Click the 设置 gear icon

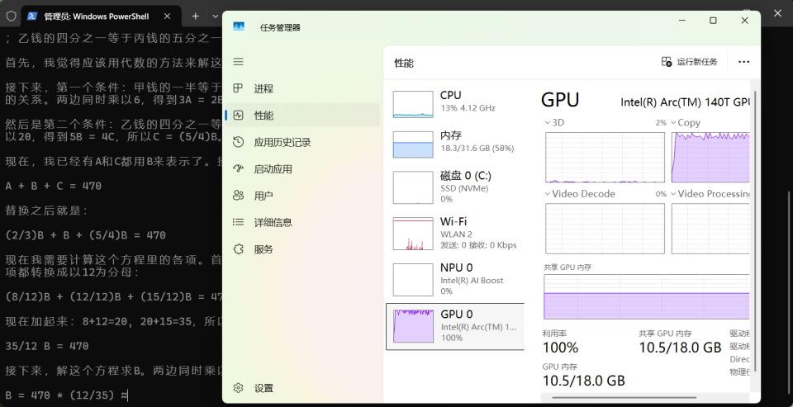tap(238, 388)
